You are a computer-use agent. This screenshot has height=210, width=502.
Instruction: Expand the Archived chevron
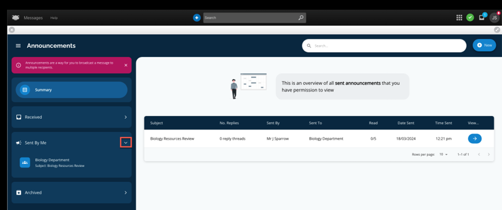tap(126, 192)
